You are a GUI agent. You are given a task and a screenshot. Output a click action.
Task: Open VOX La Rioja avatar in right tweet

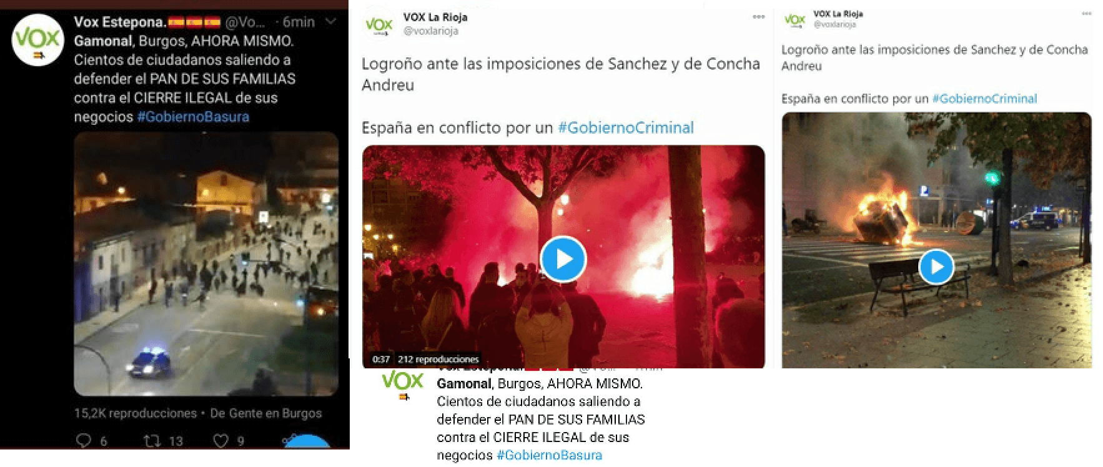796,21
